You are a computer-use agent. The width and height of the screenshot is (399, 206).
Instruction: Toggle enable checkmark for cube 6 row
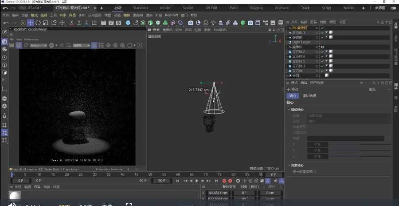[x=322, y=56]
